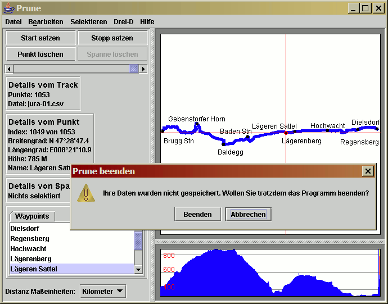The height and width of the screenshot is (304, 388).
Task: Switch to the Waypoints tab
Action: [x=31, y=216]
